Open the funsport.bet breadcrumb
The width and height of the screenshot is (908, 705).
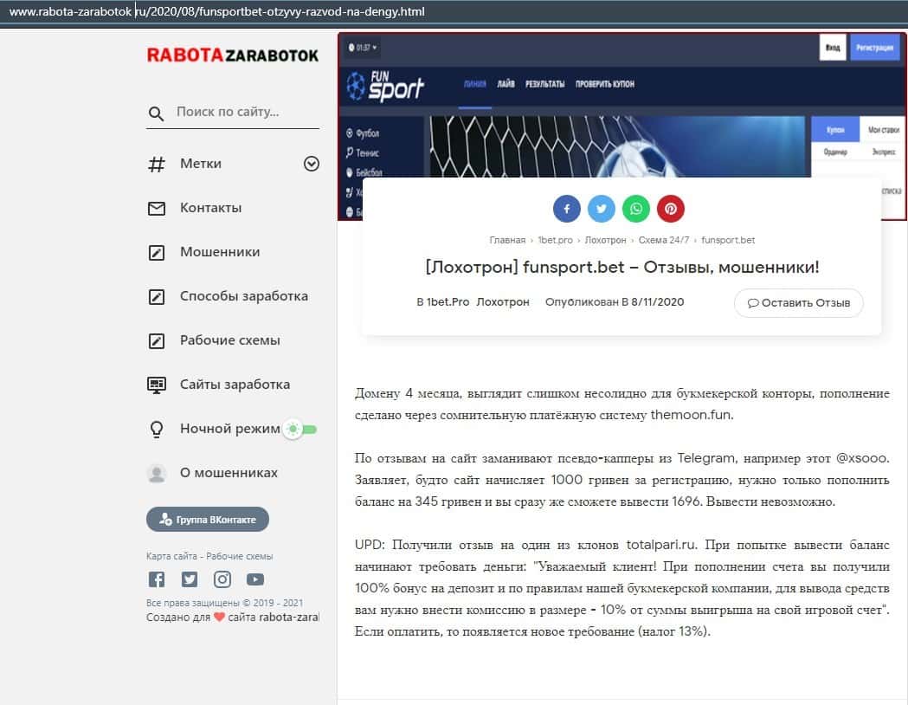(728, 240)
